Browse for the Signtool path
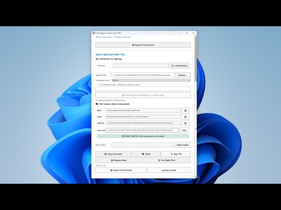Viewport: 281px width, 210px height. [183, 75]
